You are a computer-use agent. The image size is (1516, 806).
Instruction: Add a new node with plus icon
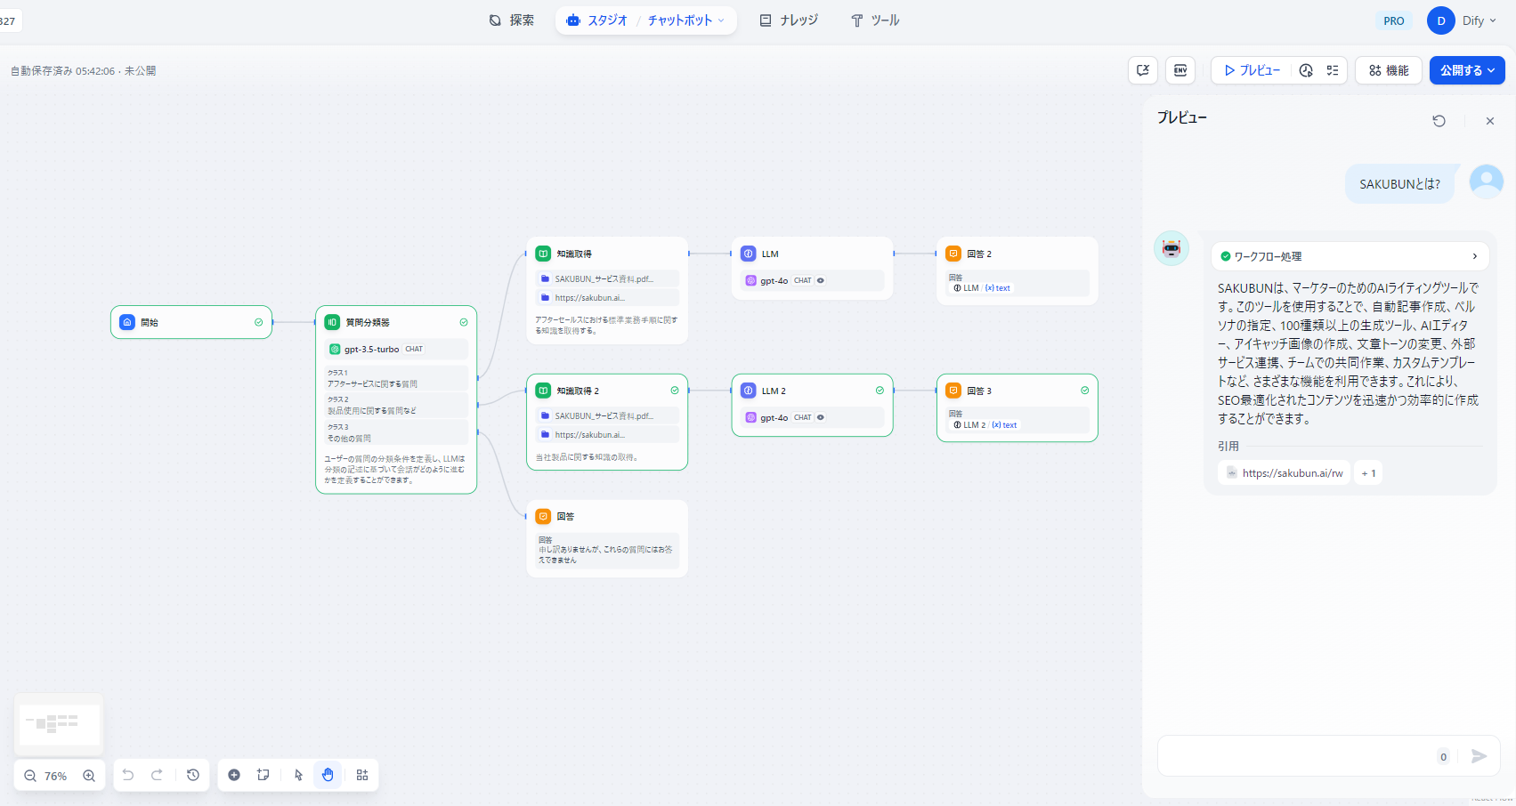234,775
